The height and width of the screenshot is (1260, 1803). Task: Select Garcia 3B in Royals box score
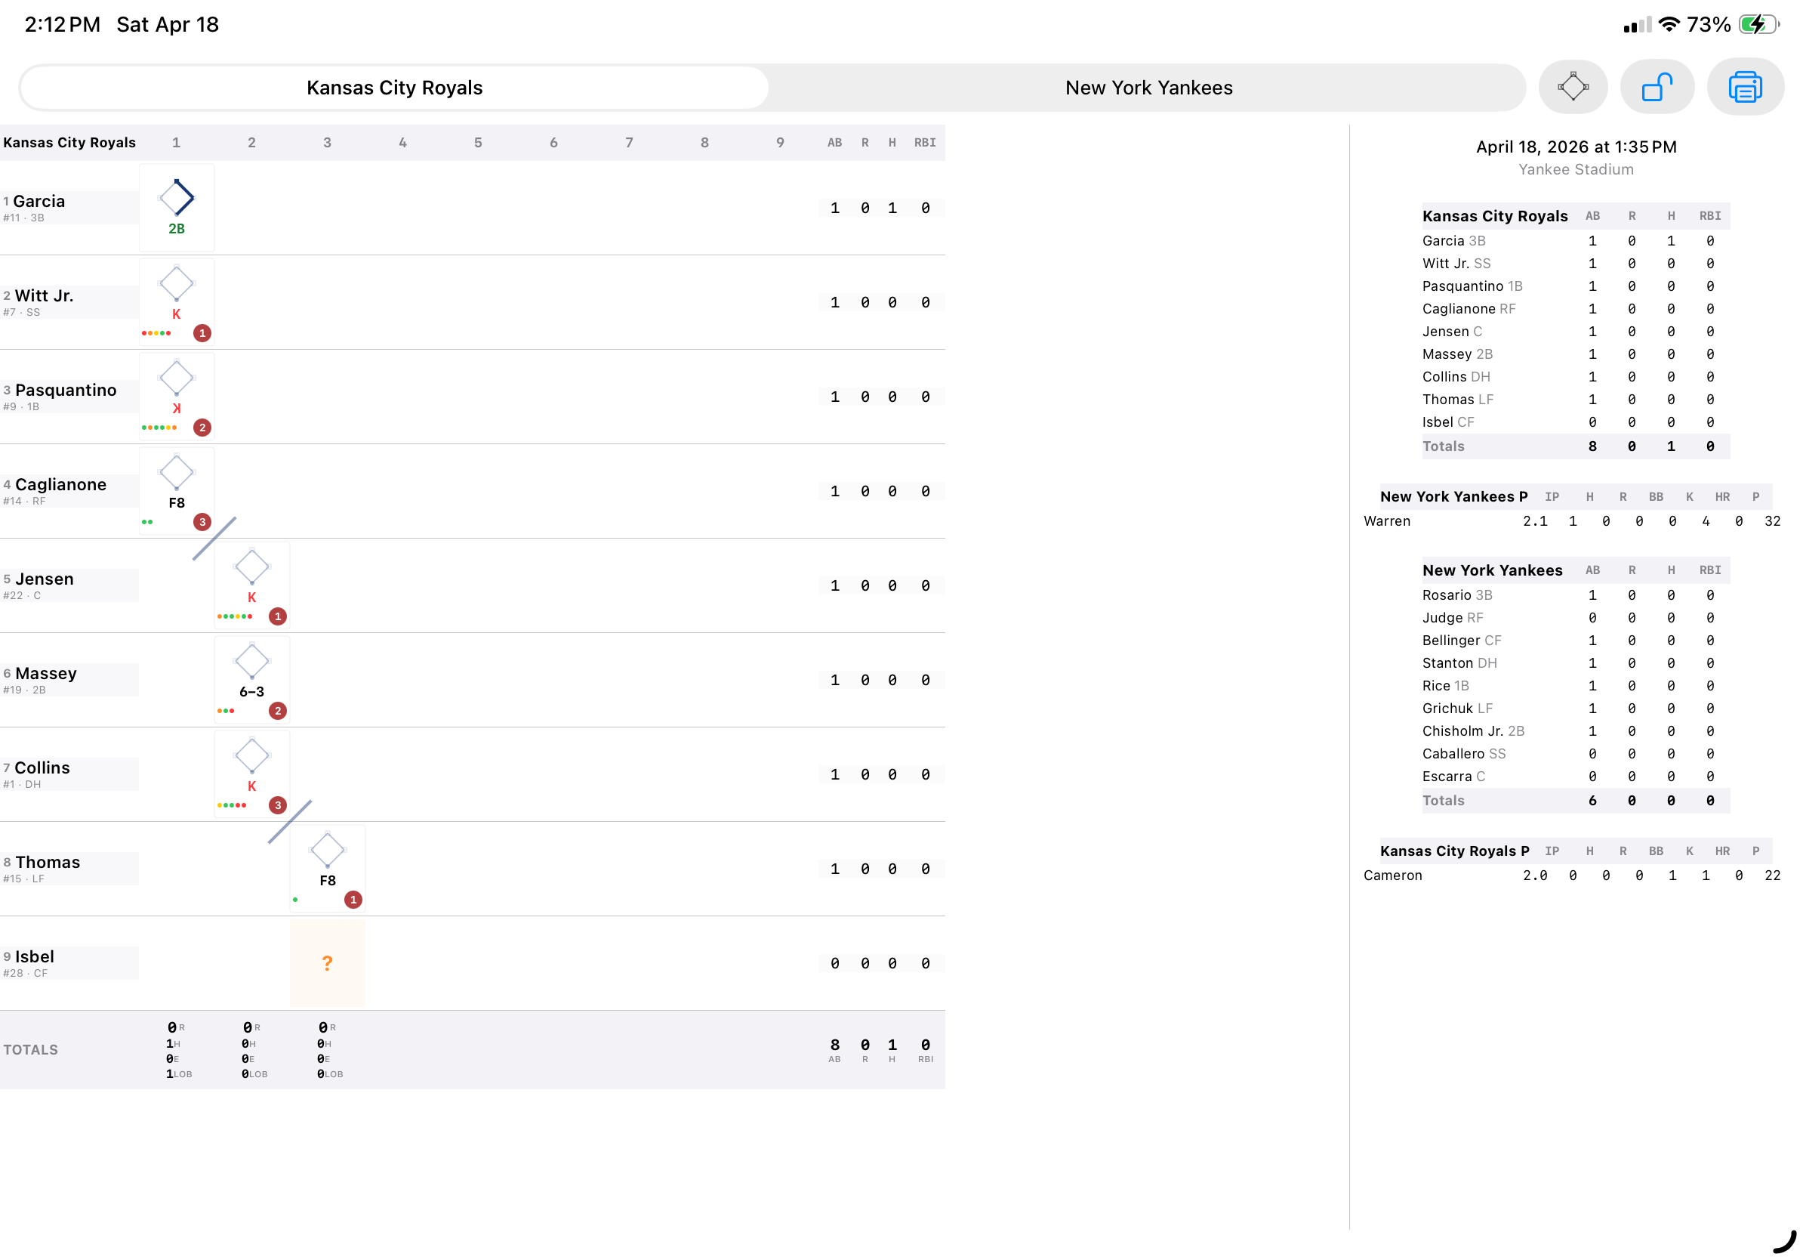point(1575,240)
